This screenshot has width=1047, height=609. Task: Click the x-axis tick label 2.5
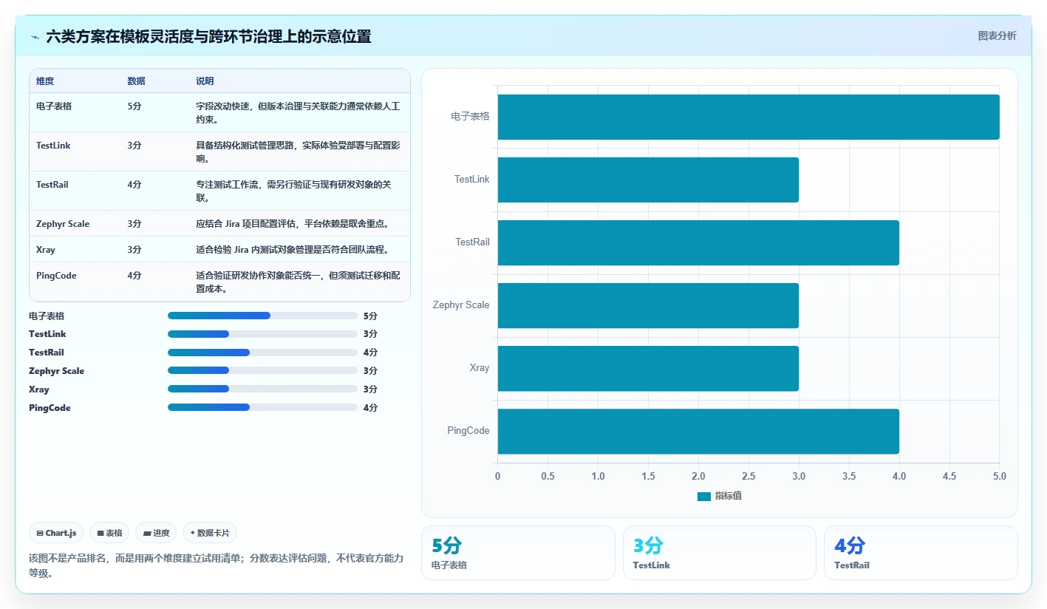748,477
